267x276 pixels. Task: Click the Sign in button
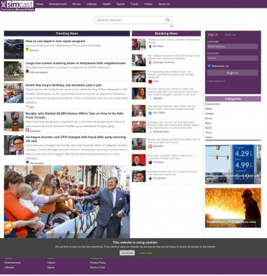pos(233,72)
